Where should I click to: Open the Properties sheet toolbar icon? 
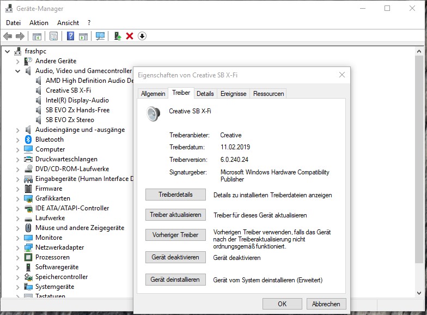(53, 36)
